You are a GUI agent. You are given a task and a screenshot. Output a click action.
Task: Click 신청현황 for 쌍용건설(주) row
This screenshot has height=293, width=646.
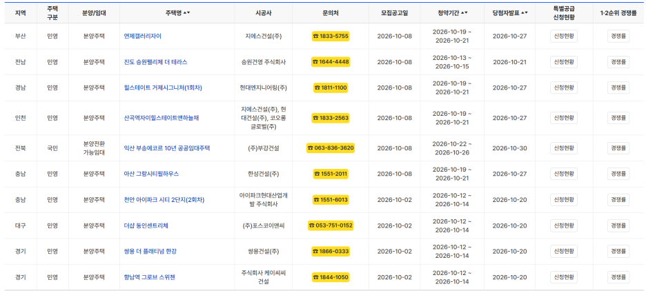564,252
